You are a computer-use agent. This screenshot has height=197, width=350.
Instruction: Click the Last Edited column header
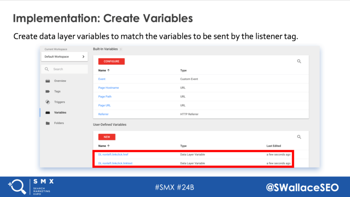274,146
